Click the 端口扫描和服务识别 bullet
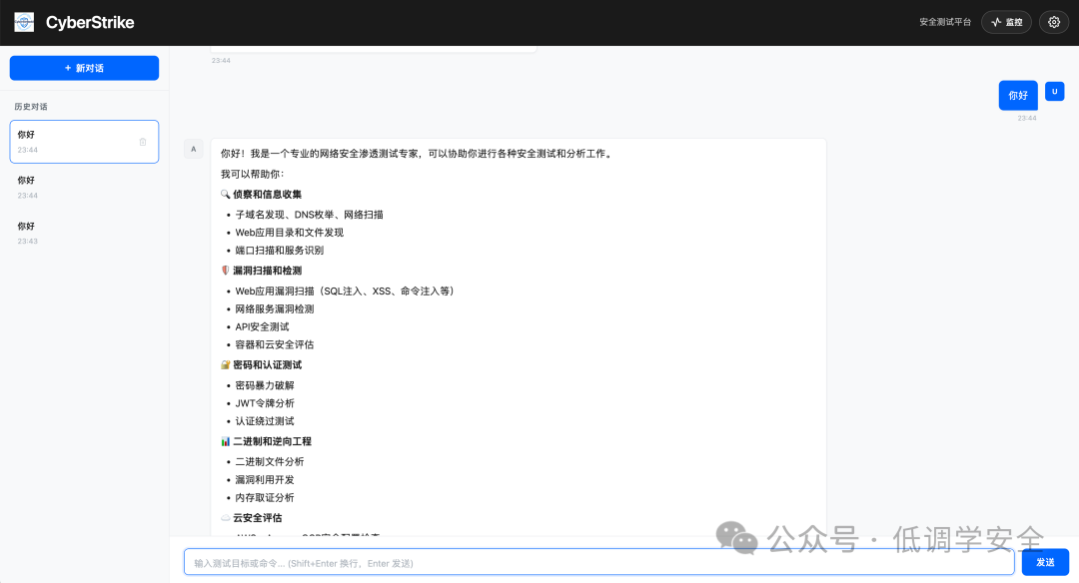1079x583 pixels. tap(280, 251)
